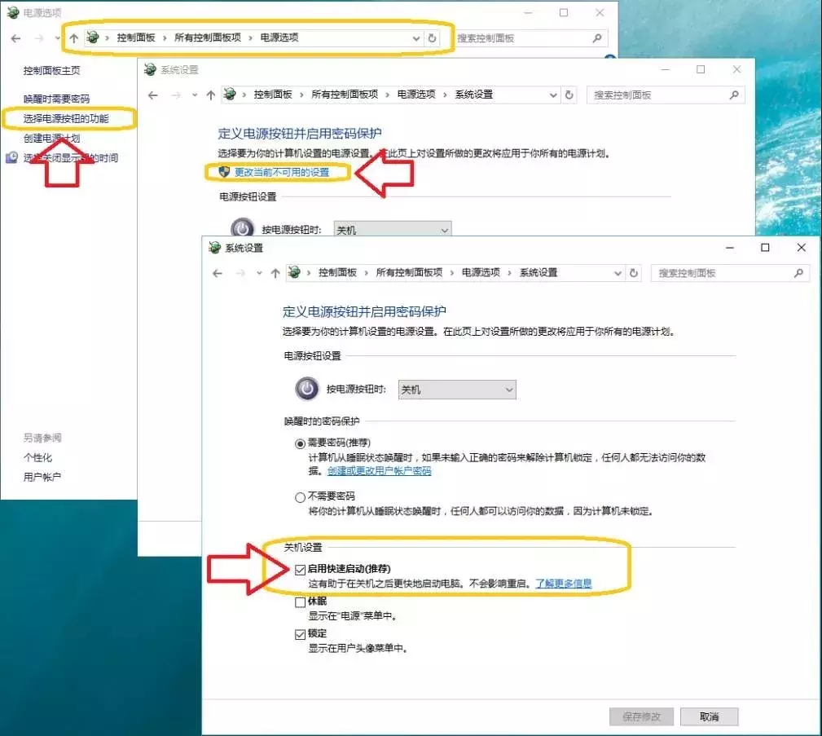Viewport: 822px width, 736px height.
Task: Click the UAC shield icon next to 更改当前不可用的设置
Action: 222,172
